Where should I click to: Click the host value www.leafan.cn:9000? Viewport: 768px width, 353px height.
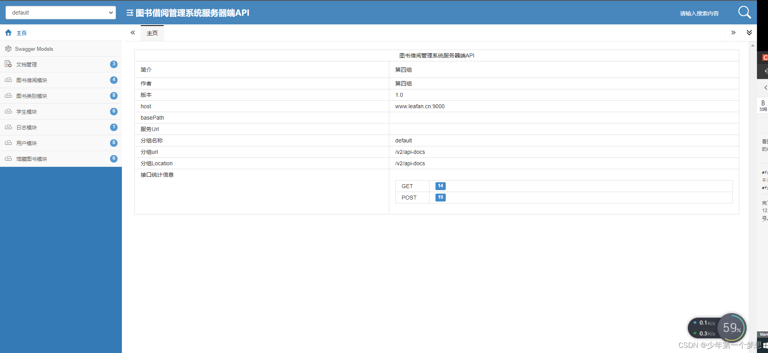coord(420,106)
